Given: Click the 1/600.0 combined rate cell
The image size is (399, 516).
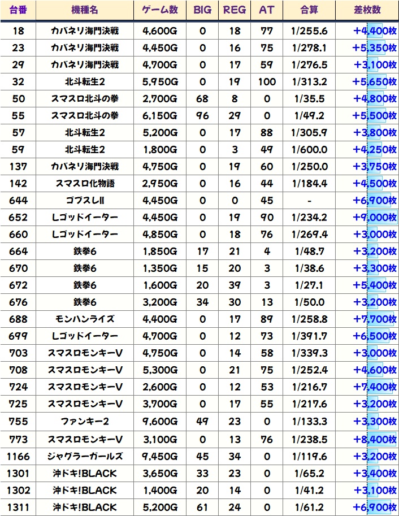Looking at the screenshot, I should click(x=310, y=150).
